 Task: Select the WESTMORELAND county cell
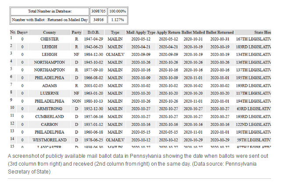click(50, 140)
